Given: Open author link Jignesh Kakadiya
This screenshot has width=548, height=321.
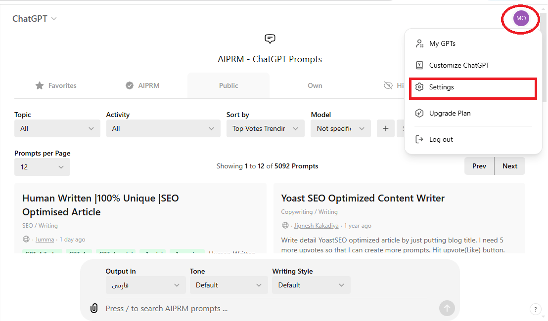Looking at the screenshot, I should click(x=317, y=226).
